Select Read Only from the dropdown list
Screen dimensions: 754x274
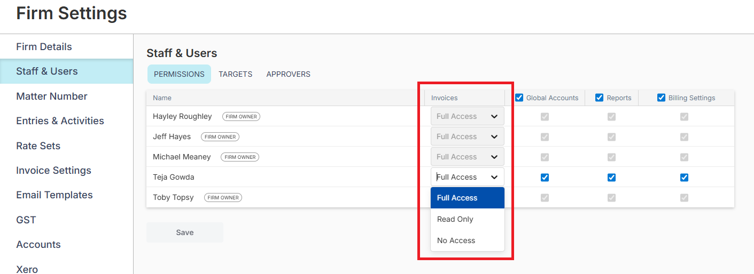click(455, 219)
